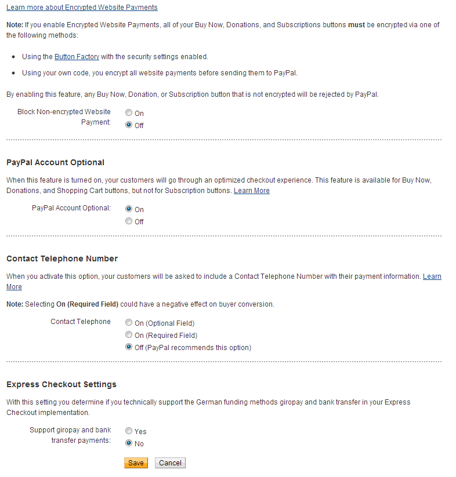Click the 'Yes' label in Express Checkout Settings
This screenshot has width=456, height=477.
click(140, 432)
